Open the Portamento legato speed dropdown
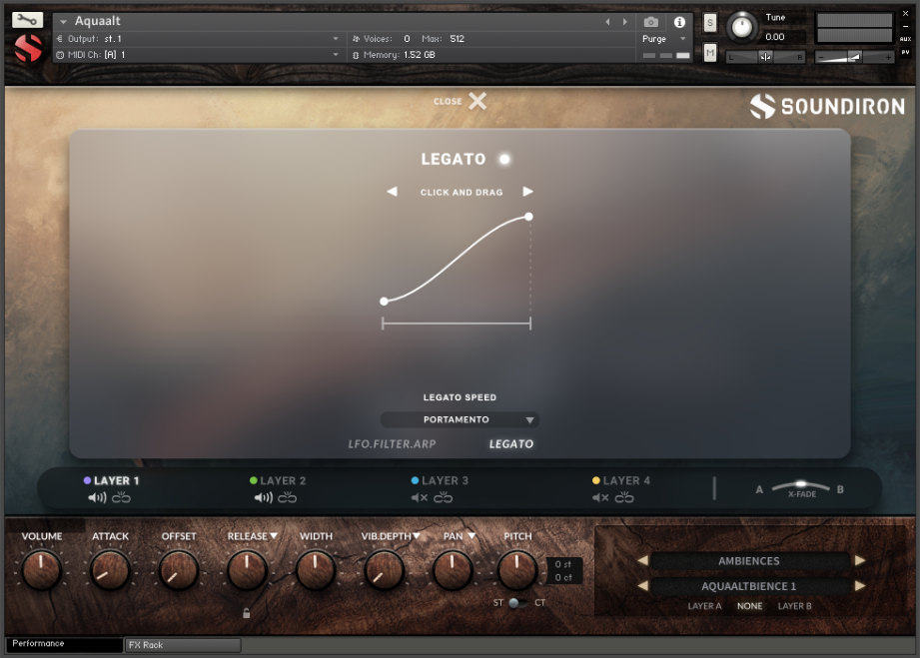This screenshot has width=920, height=658. (x=460, y=419)
